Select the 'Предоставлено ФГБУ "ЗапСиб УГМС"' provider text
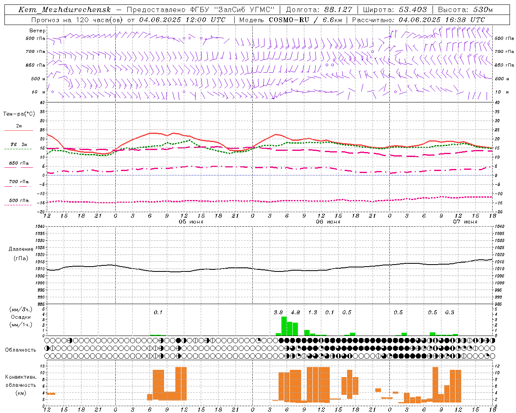516x413 pixels. [200, 10]
